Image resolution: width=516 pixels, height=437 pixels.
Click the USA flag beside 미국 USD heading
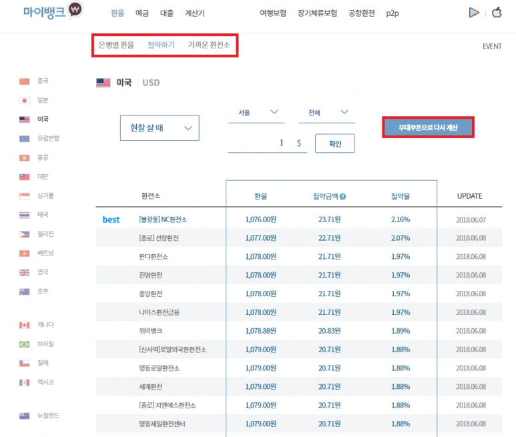point(103,83)
